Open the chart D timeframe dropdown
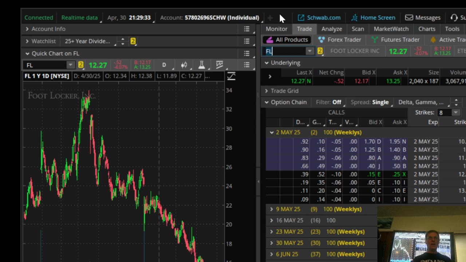 [165, 65]
